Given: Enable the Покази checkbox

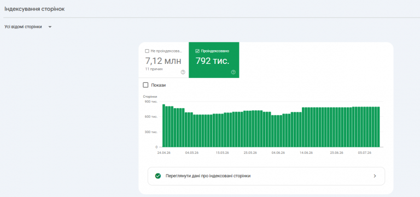Looking at the screenshot, I should (x=145, y=85).
